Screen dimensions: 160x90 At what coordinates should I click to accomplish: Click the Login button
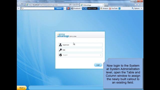[98, 65]
